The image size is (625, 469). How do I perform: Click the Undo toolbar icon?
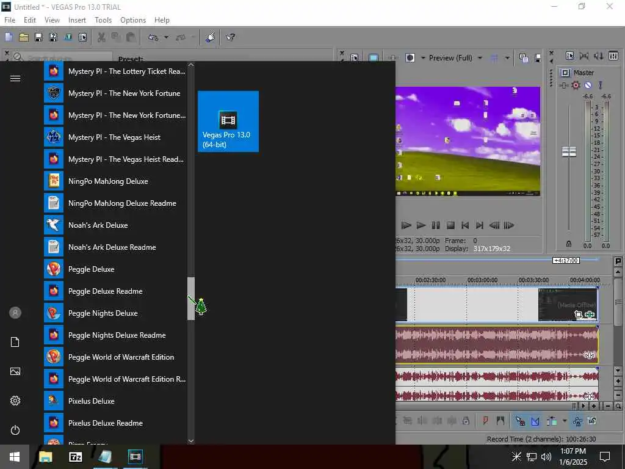tap(153, 37)
